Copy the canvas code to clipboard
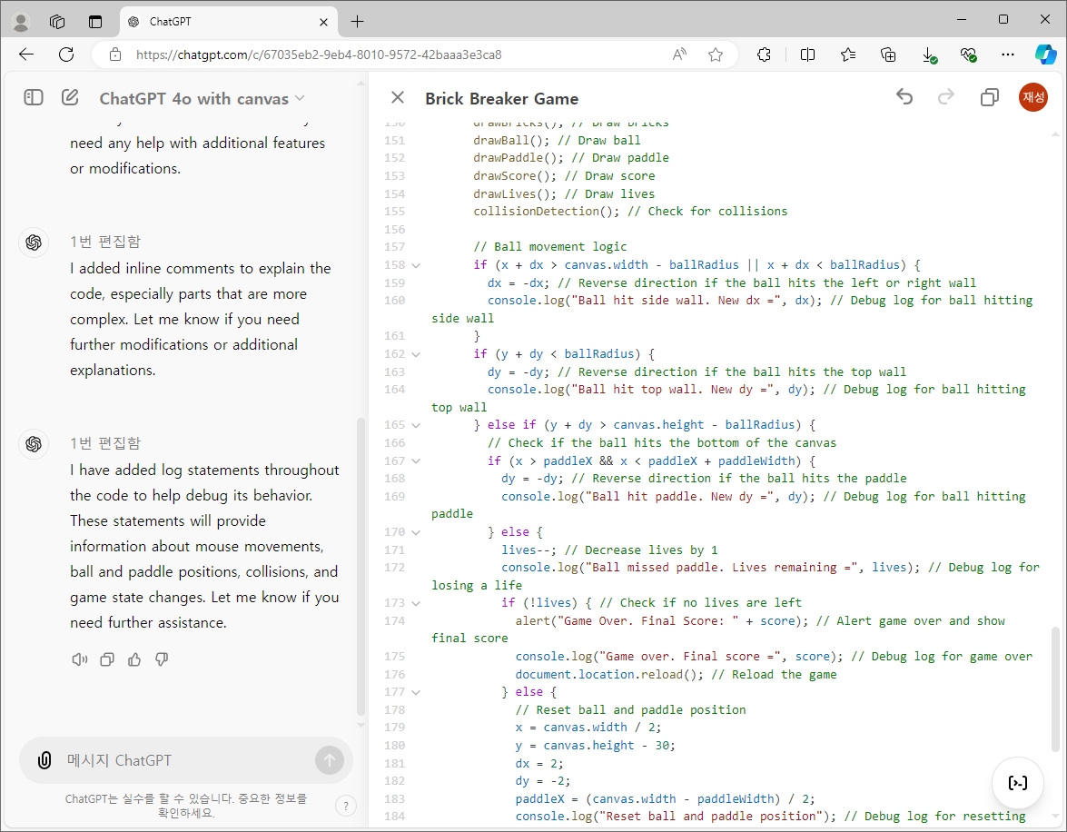The height and width of the screenshot is (832, 1067). 990,97
